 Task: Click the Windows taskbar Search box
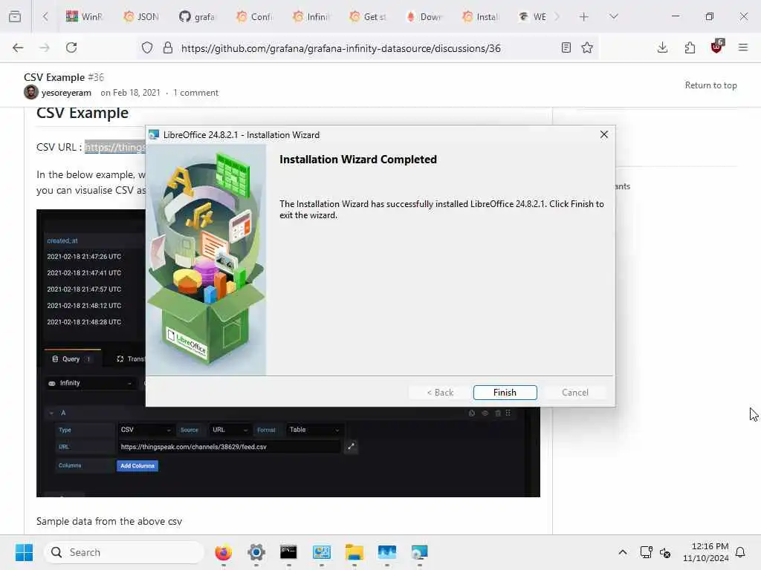point(124,552)
